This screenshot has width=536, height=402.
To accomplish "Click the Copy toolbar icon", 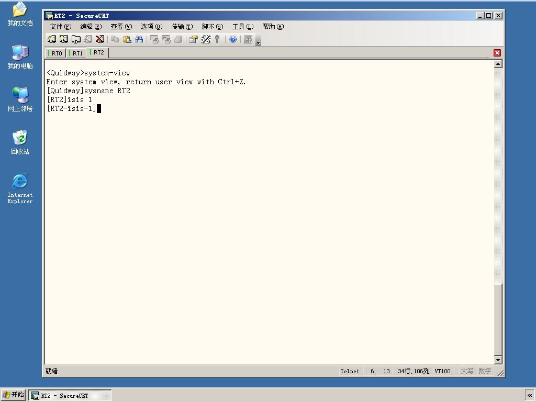I will [x=115, y=39].
